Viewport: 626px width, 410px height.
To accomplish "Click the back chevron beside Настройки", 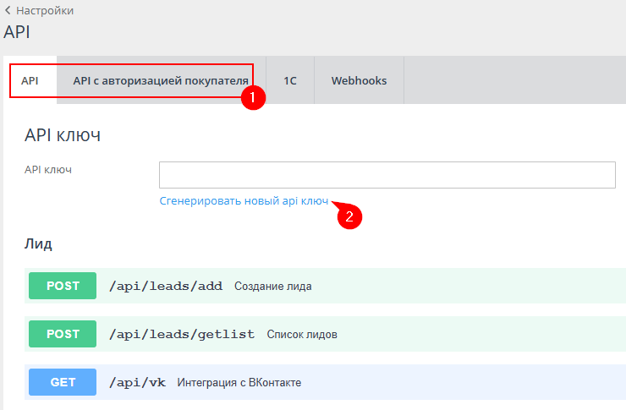I will tap(8, 11).
